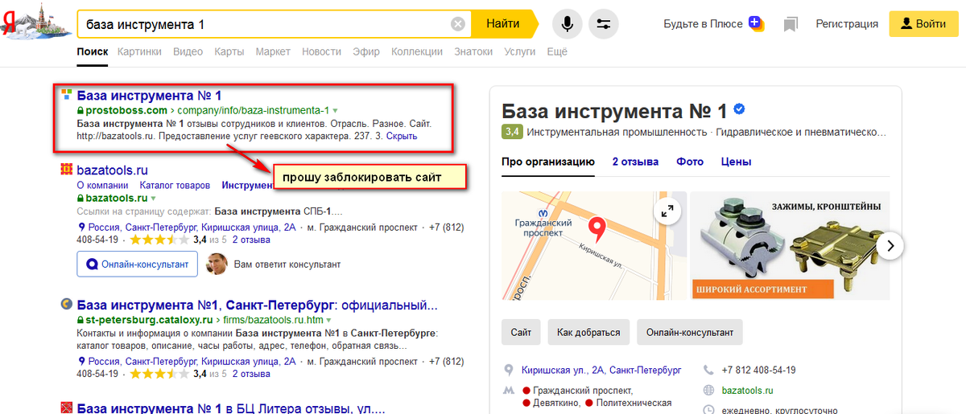
Task: Open the map thumbnail of Гражданский проспект
Action: [x=593, y=245]
